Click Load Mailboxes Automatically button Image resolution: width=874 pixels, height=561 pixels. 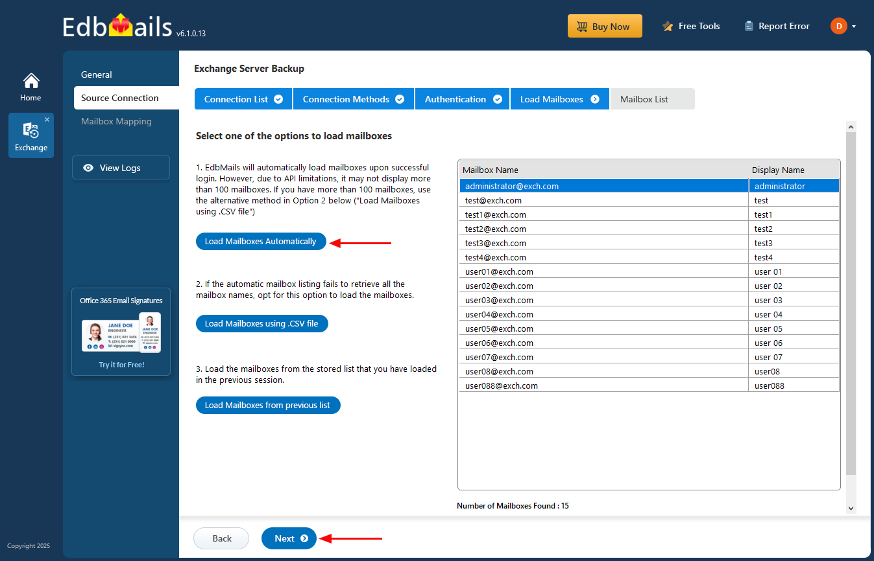(261, 241)
